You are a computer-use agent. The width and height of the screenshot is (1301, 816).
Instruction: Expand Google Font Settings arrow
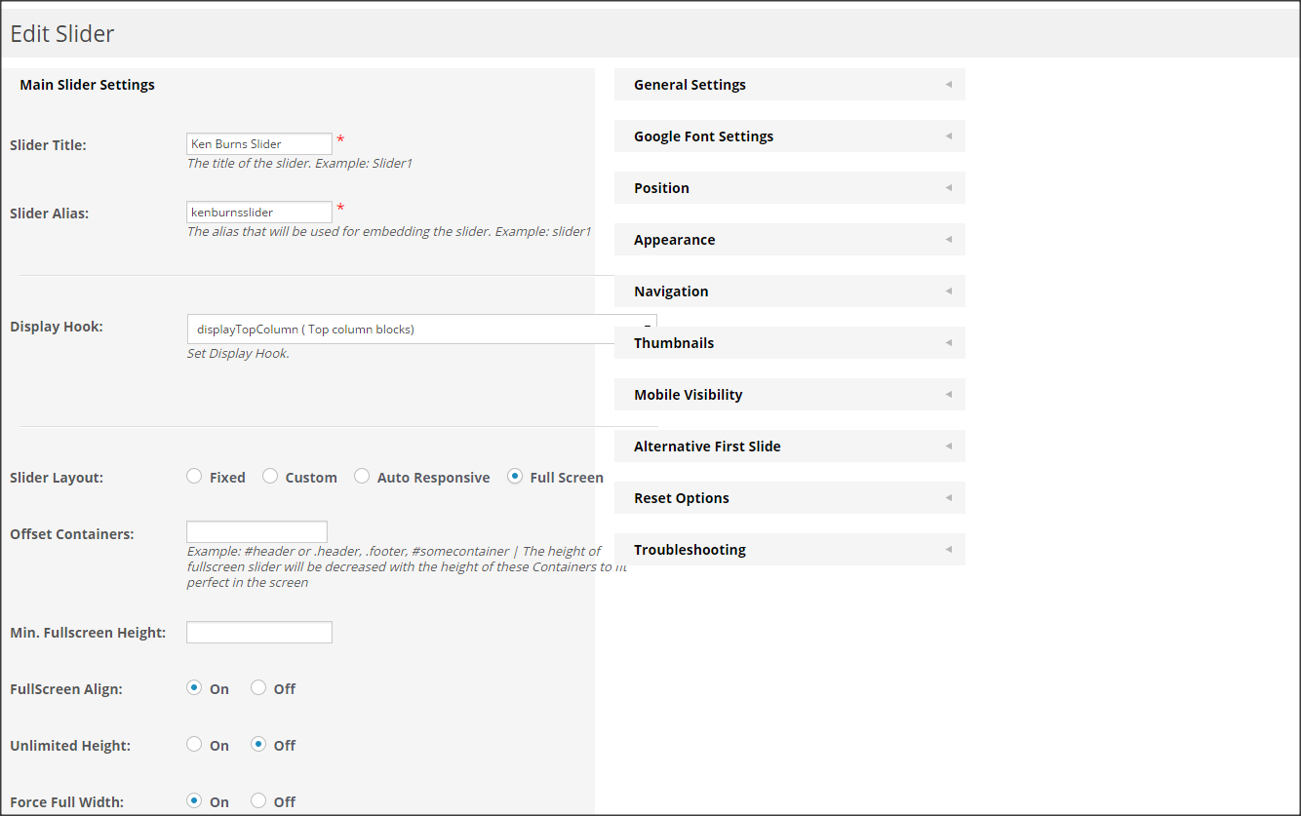click(x=948, y=136)
